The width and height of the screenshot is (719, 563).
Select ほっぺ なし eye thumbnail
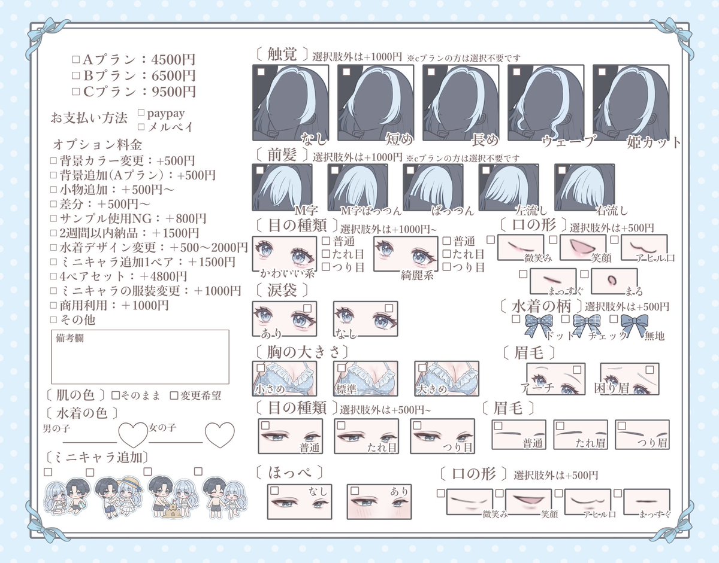tap(299, 501)
